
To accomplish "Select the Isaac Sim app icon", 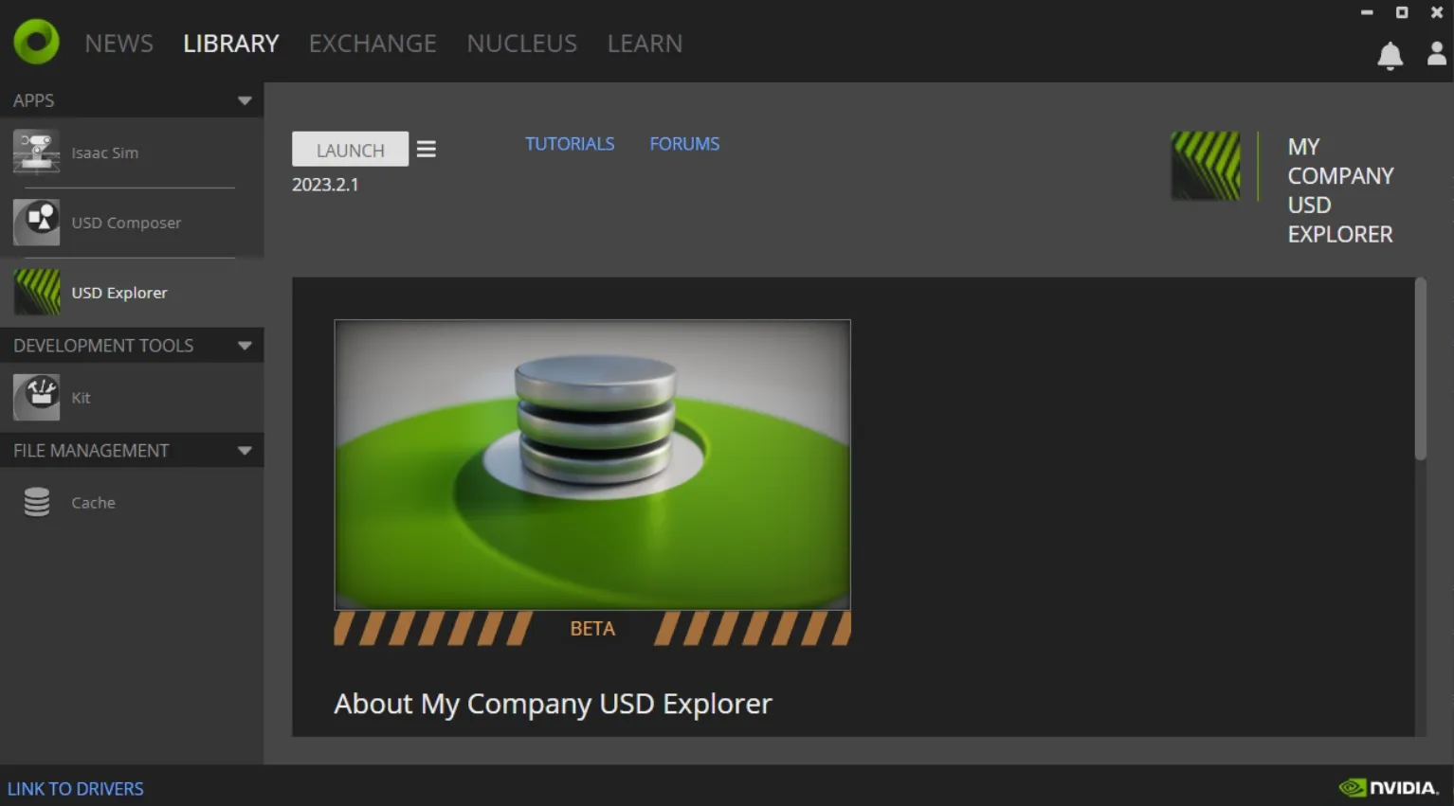I will click(x=36, y=152).
